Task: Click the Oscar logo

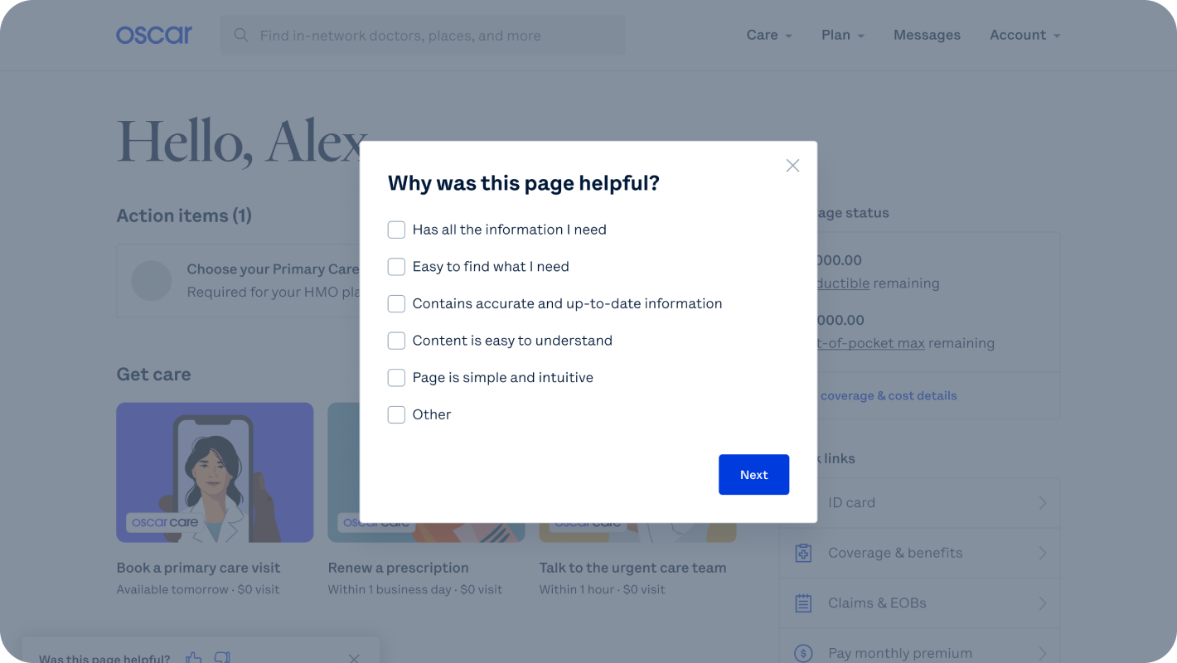Action: coord(154,35)
